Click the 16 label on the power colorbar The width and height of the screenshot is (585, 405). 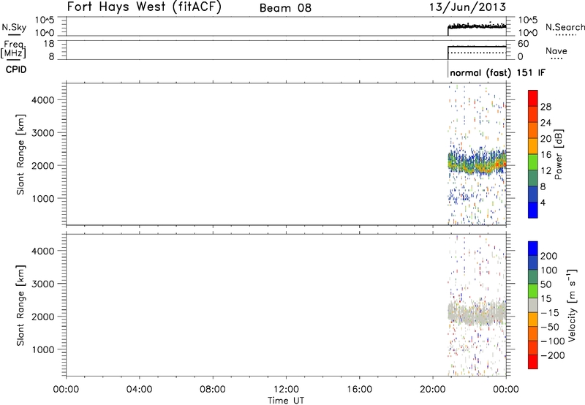[x=546, y=155]
